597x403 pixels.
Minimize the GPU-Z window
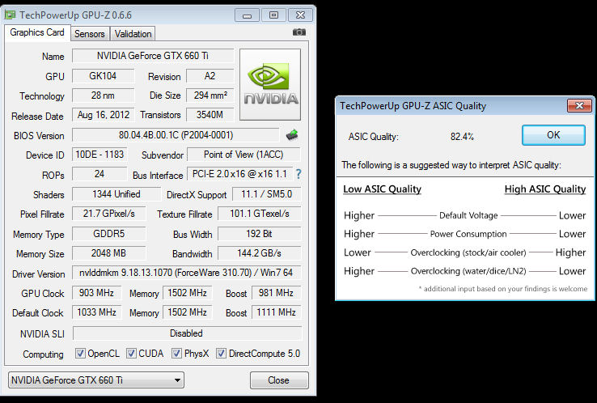[x=247, y=15]
